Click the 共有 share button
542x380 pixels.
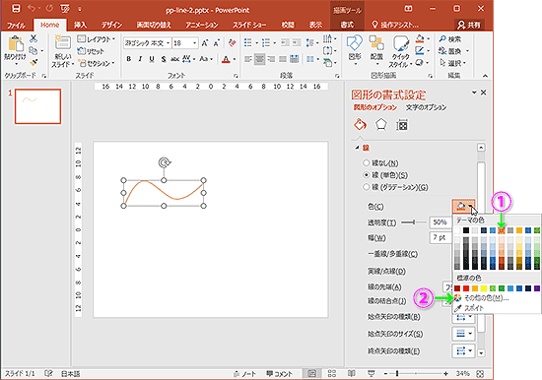point(469,25)
